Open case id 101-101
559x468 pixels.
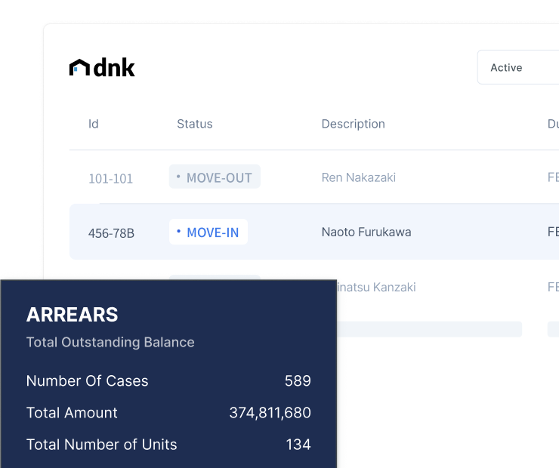point(110,179)
